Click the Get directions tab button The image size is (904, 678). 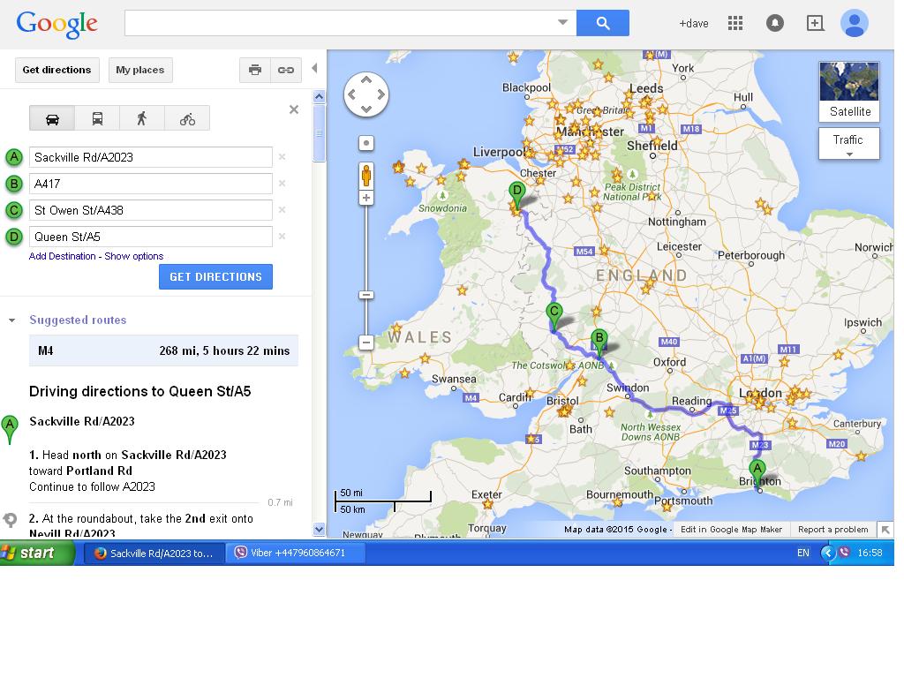click(57, 70)
